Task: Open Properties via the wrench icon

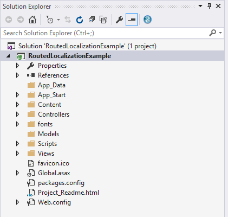Action: pos(119,20)
